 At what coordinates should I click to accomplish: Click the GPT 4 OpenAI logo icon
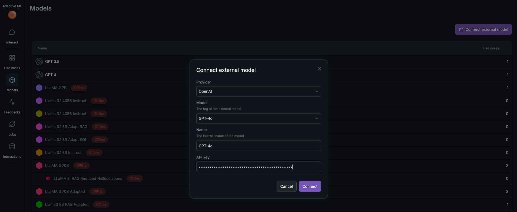pyautogui.click(x=39, y=75)
